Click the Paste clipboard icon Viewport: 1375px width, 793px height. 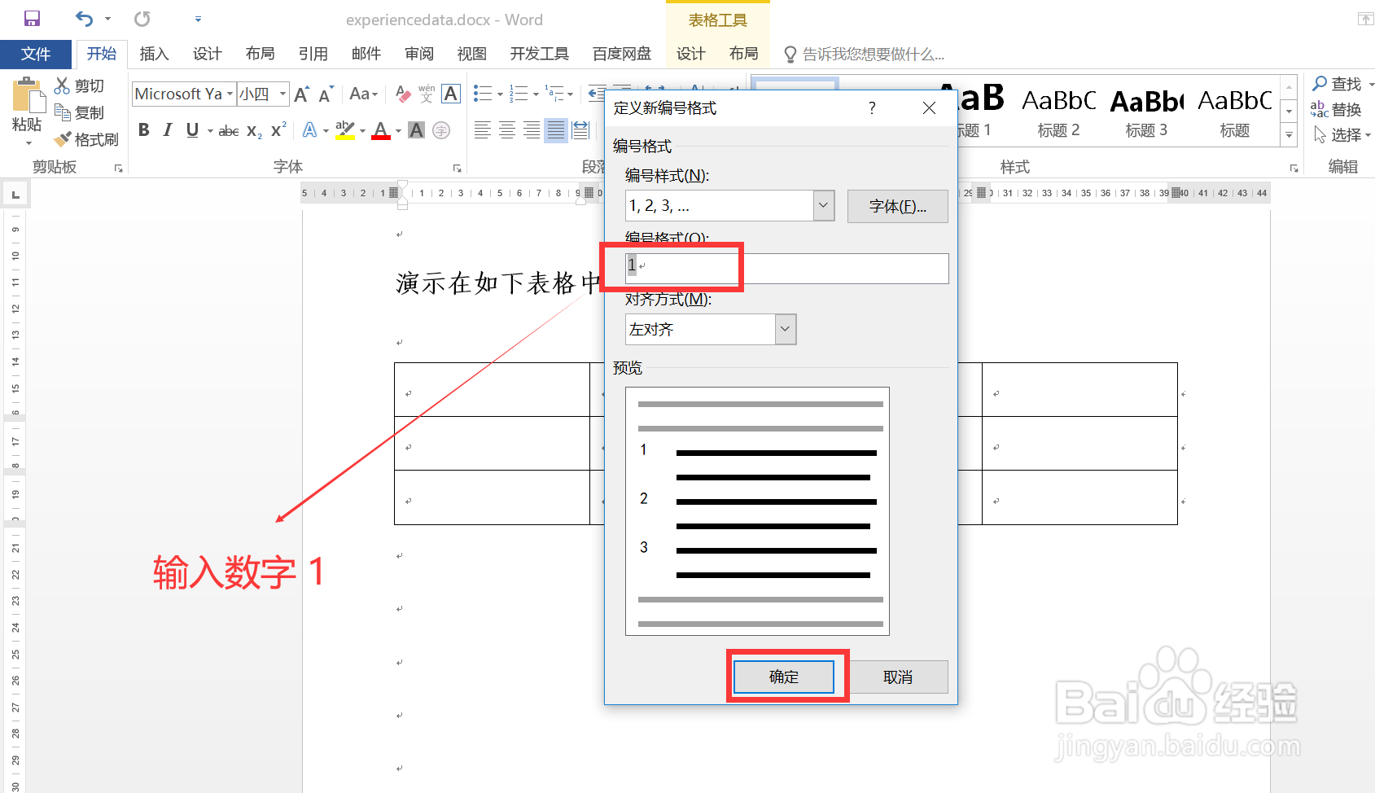[28, 95]
